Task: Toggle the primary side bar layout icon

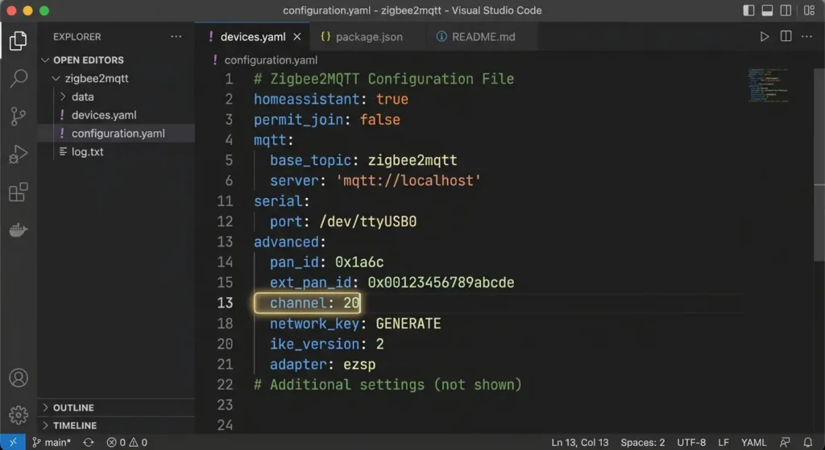Action: click(748, 10)
